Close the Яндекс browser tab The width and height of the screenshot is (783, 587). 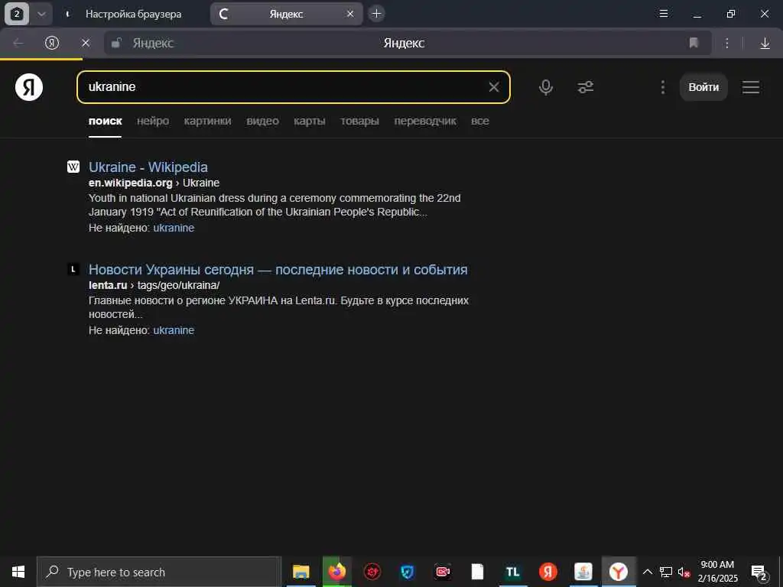[x=350, y=14]
